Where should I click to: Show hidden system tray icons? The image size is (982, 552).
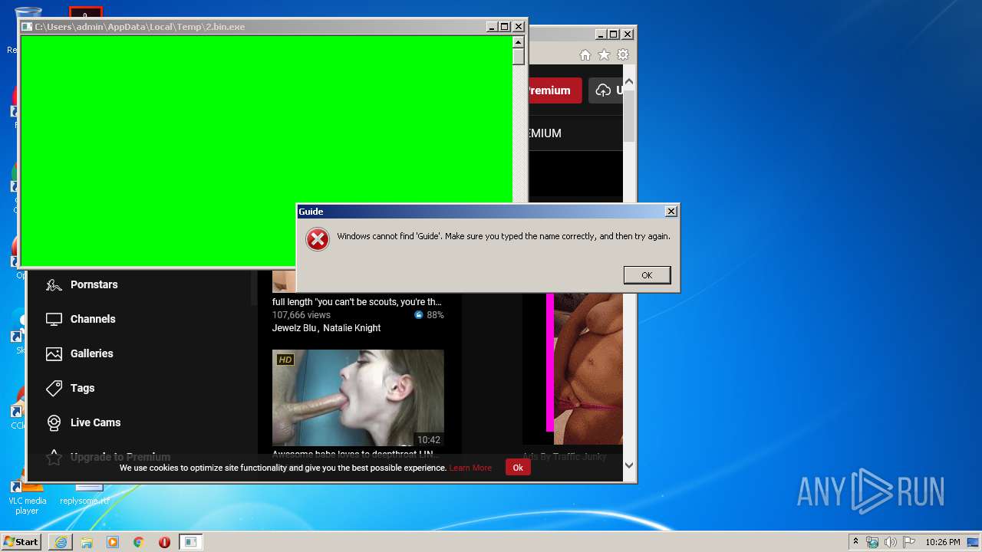coord(855,542)
